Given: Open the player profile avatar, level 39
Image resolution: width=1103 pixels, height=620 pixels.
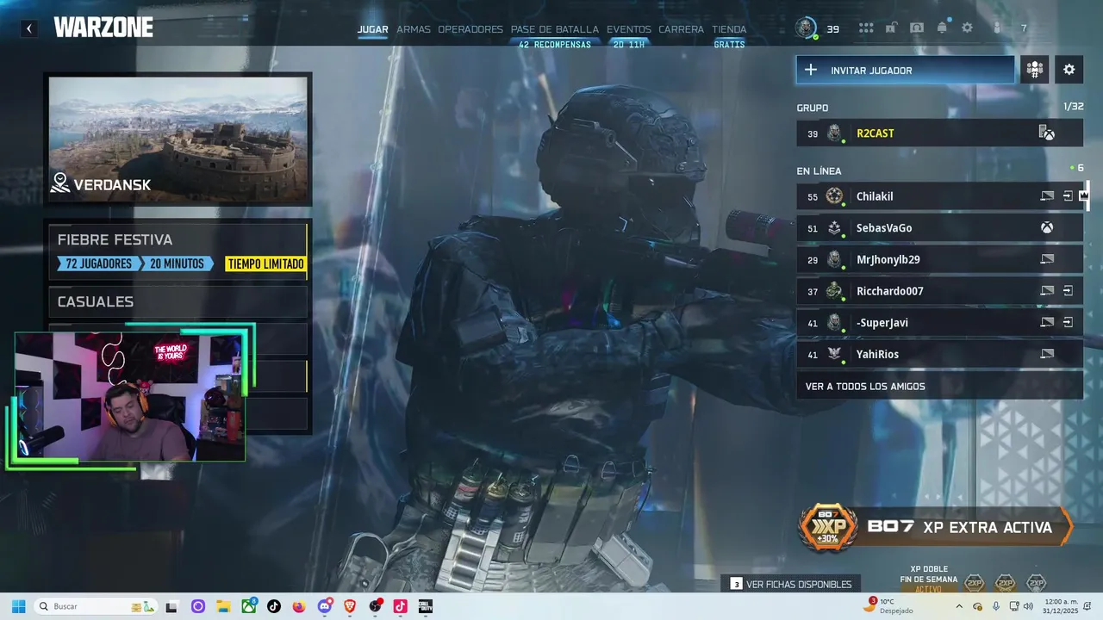Looking at the screenshot, I should pos(806,28).
